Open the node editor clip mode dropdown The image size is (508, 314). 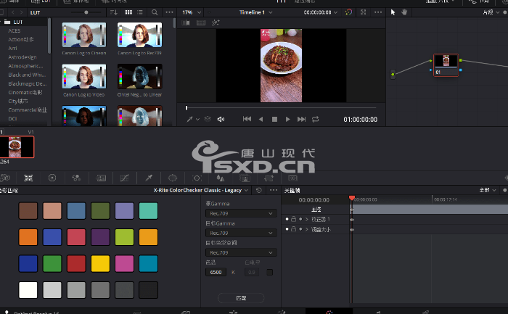click(x=491, y=12)
